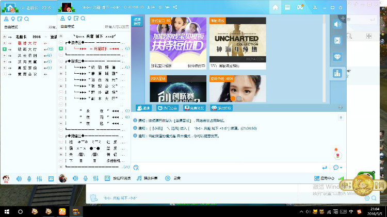Click the taskbar clock showing 21:04
The height and width of the screenshot is (217, 387).
(x=375, y=211)
